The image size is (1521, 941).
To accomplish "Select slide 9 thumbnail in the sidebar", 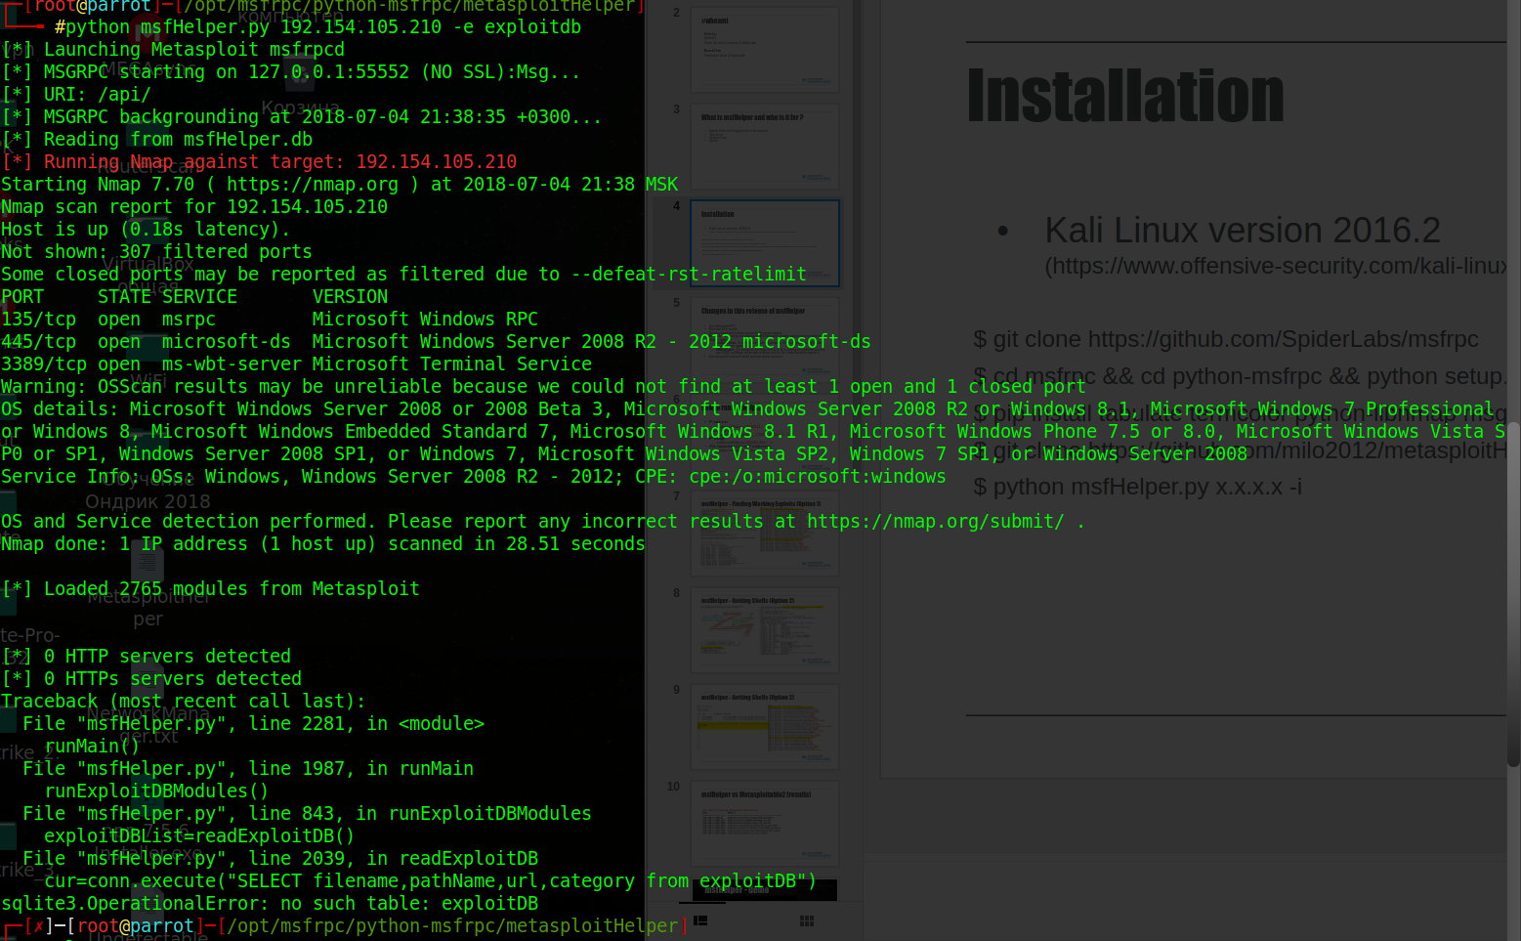I will pos(765,727).
